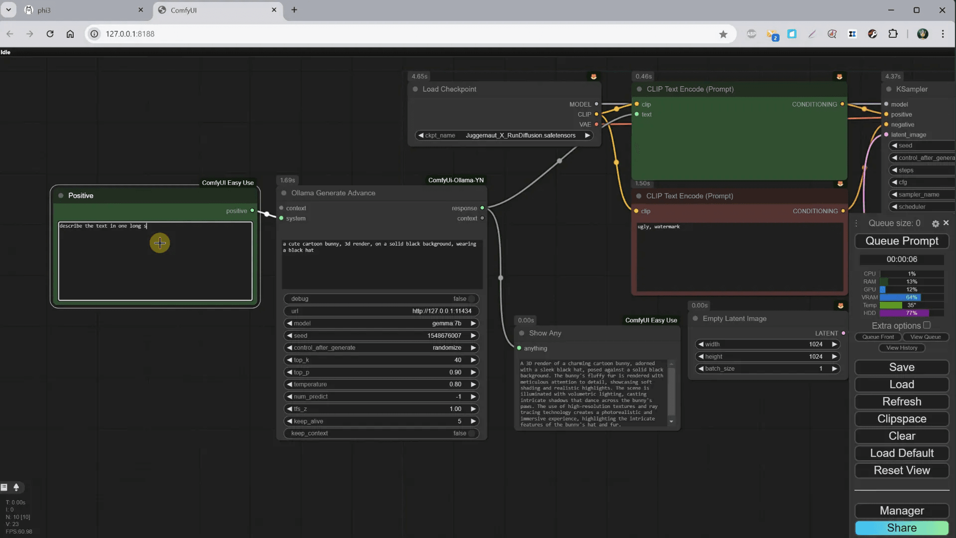Click the fox icon above Load Checkpoint

(594, 77)
